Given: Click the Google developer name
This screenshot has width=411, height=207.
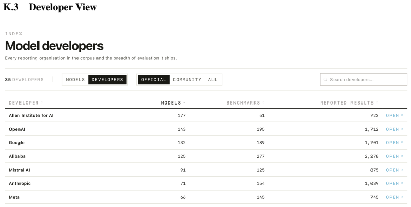Looking at the screenshot, I should [16, 142].
